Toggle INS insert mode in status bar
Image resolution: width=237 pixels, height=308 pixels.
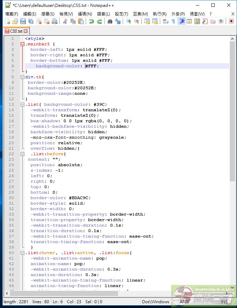tap(224, 301)
